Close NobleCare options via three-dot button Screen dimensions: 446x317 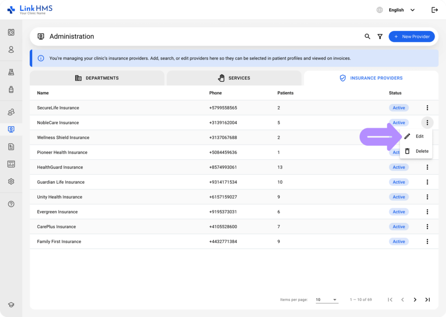point(427,122)
